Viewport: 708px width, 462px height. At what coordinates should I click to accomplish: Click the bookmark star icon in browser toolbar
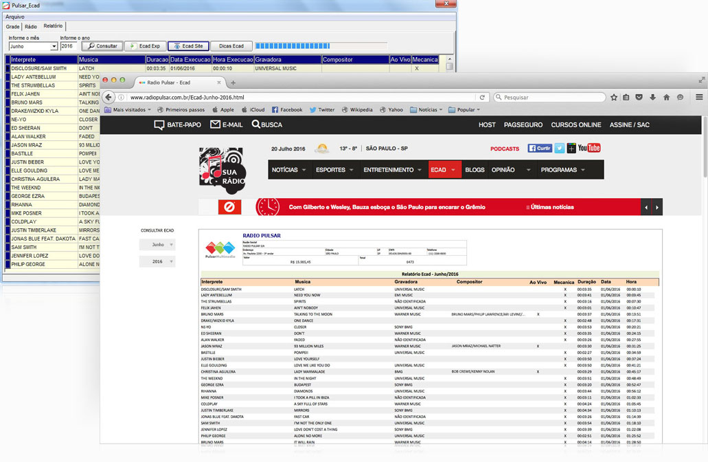coord(614,97)
